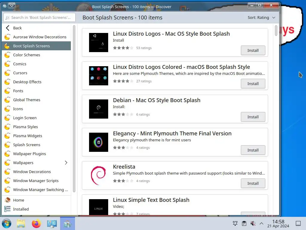This screenshot has width=306, height=230.
Task: Expand hidden system tray icons arrow
Action: coord(261,223)
